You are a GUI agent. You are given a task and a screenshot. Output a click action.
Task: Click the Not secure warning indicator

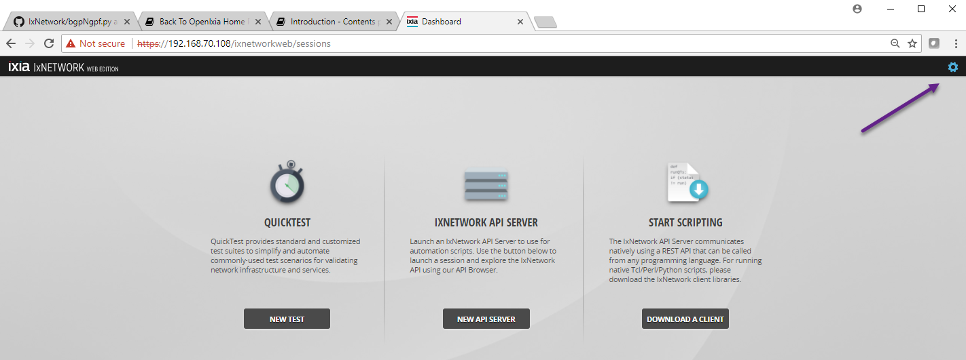pyautogui.click(x=96, y=43)
